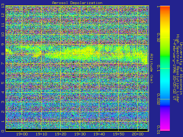Click the 'Aerosol Depolarization' chart title
183x137 pixels.
coord(77,3)
